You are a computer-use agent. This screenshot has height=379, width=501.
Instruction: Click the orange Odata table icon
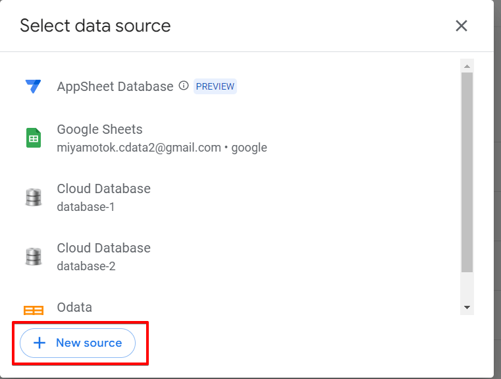pyautogui.click(x=33, y=310)
